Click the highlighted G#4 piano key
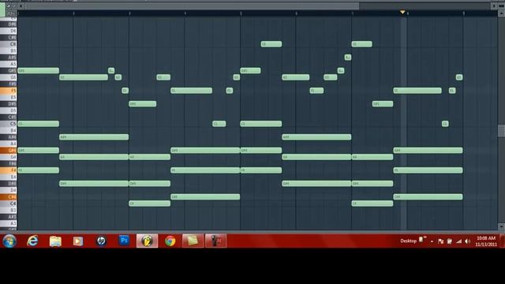The width and height of the screenshot is (505, 284). point(9,151)
